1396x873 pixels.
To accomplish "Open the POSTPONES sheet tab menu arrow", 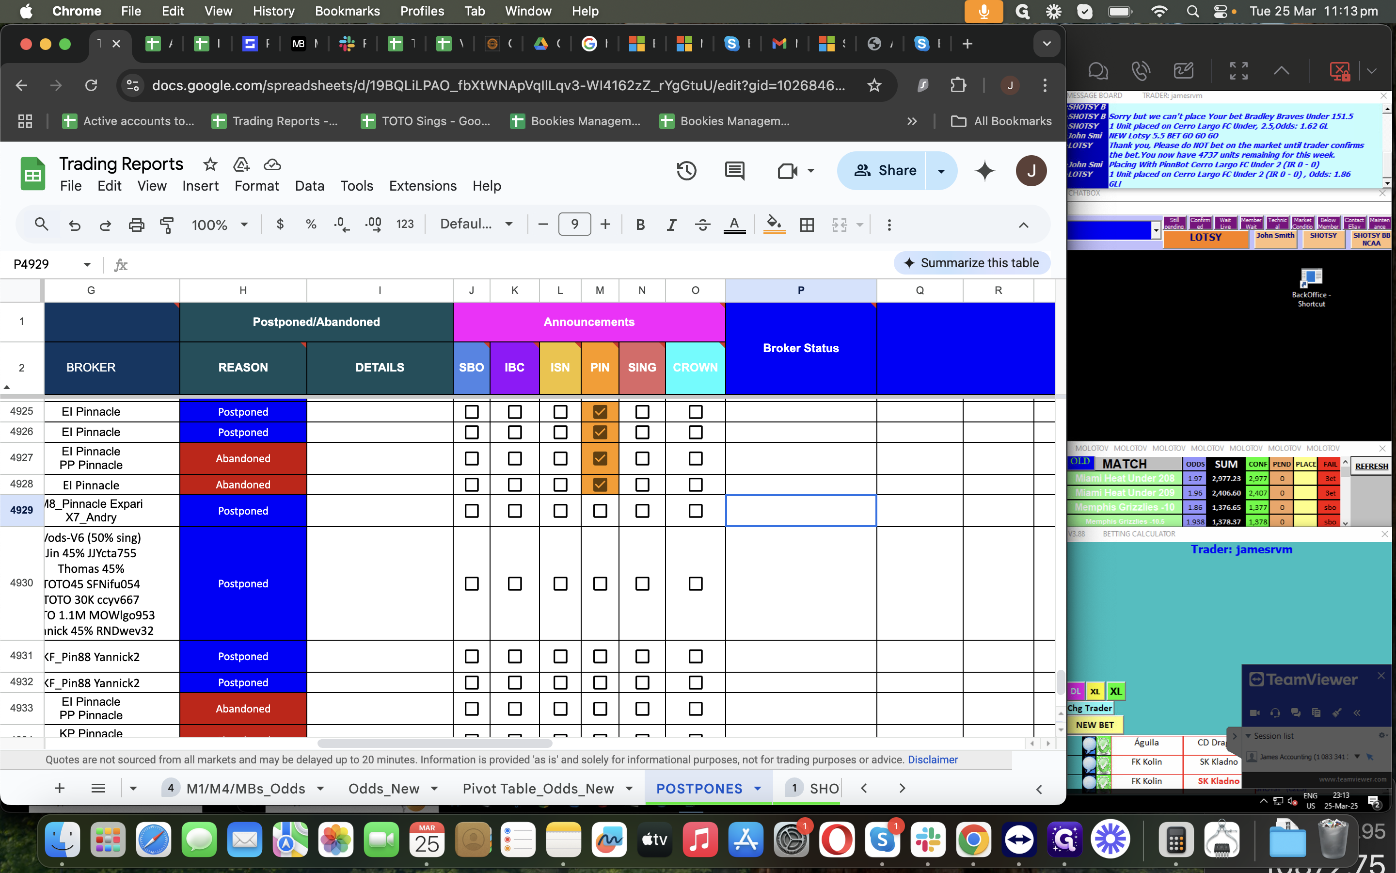I will click(758, 789).
